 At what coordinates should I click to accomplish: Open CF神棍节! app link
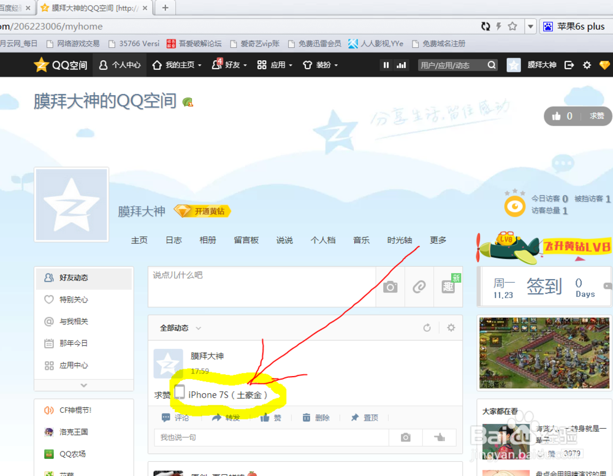(75, 410)
